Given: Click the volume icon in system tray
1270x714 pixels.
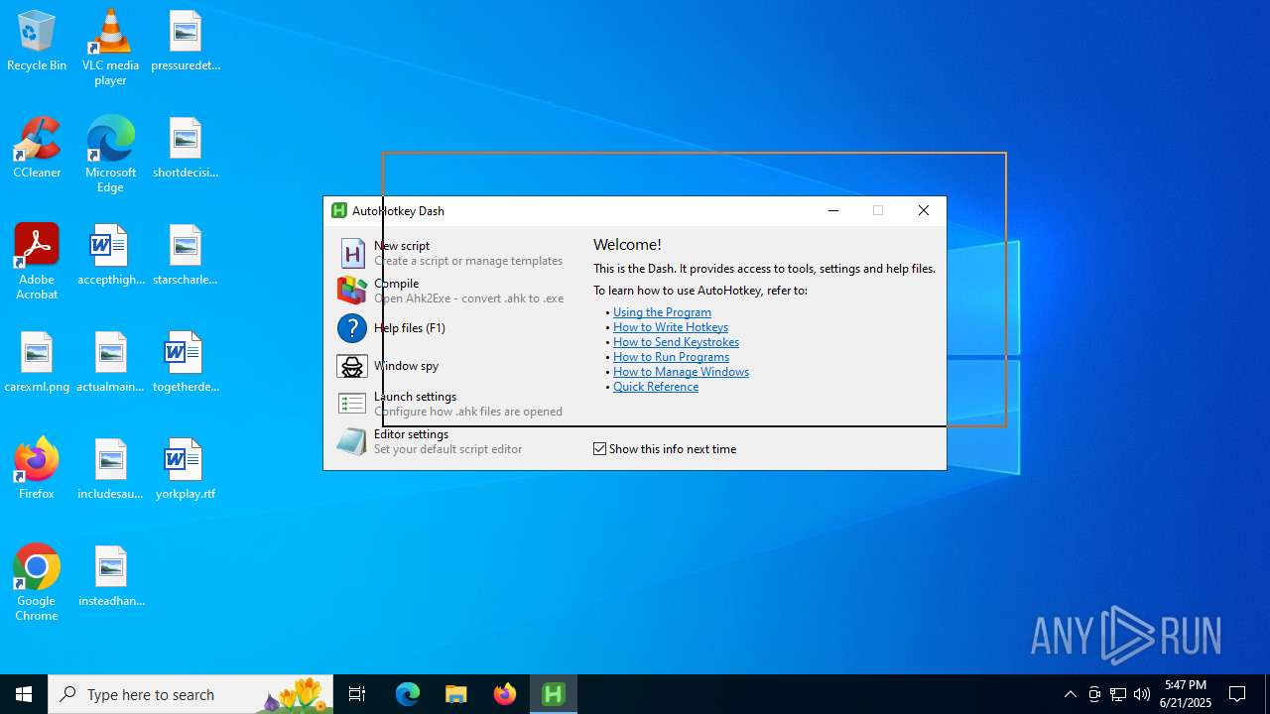Looking at the screenshot, I should (x=1142, y=694).
